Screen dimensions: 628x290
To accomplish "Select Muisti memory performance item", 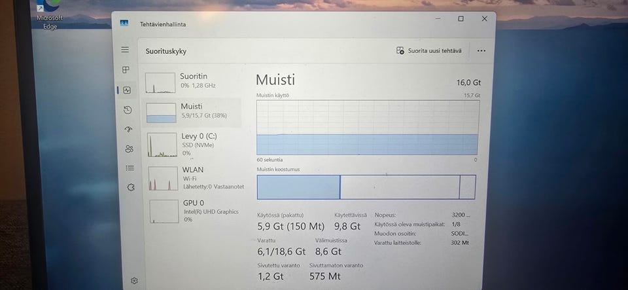I will [x=192, y=113].
